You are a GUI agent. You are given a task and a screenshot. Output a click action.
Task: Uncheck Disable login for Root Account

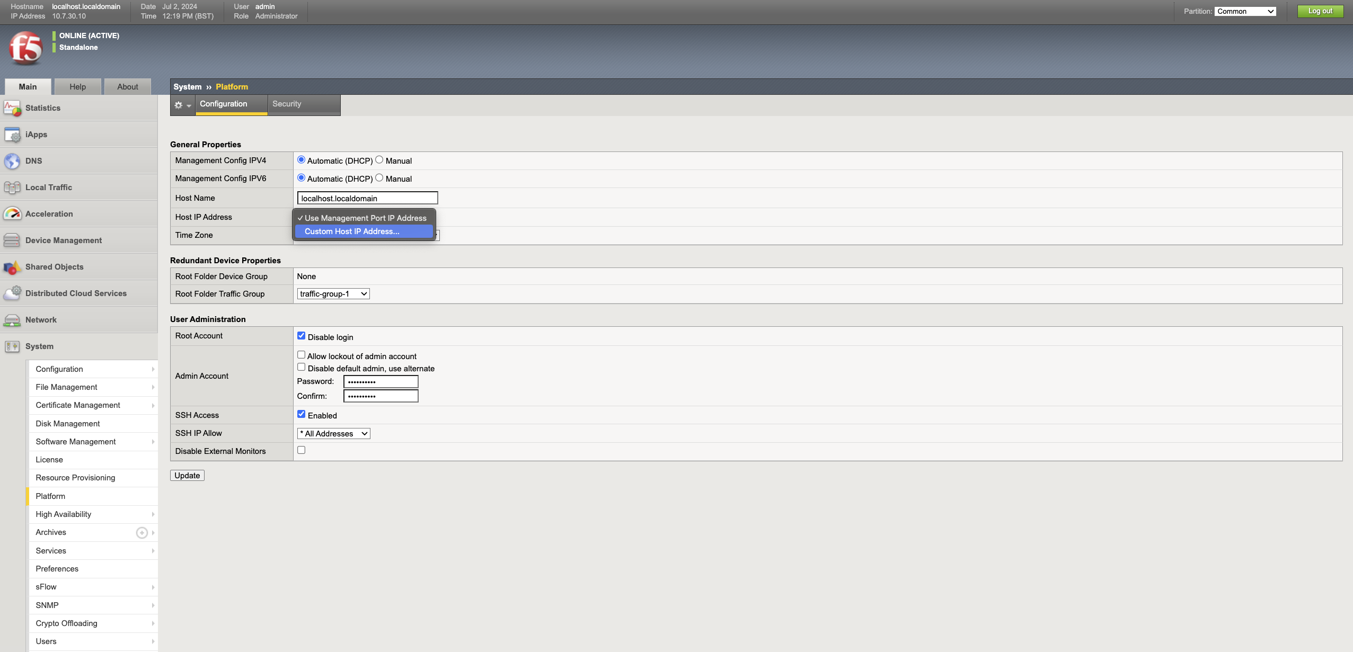pyautogui.click(x=301, y=336)
